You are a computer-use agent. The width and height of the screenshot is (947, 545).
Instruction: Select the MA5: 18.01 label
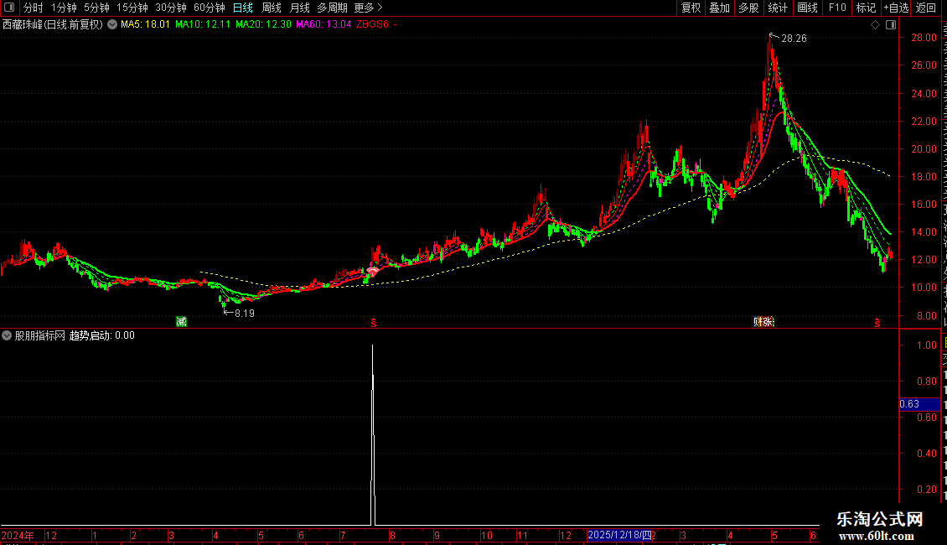[x=145, y=25]
